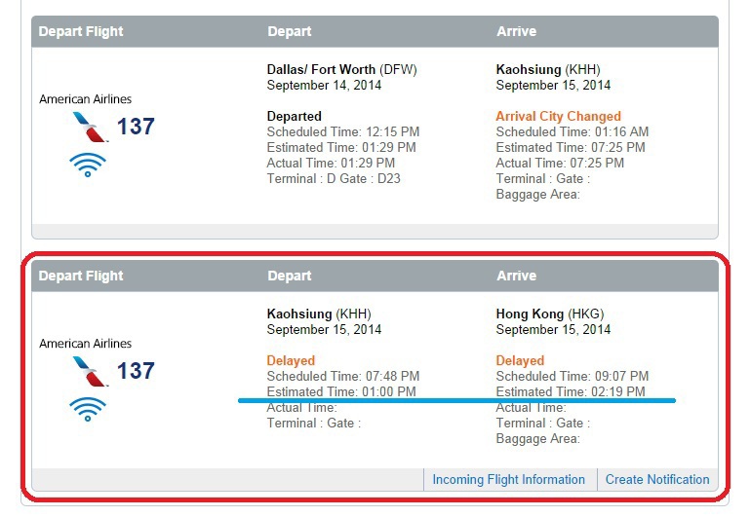Click the Delayed status under Kaohsiung departure
Viewport: 750px width, 517px height.
(292, 360)
